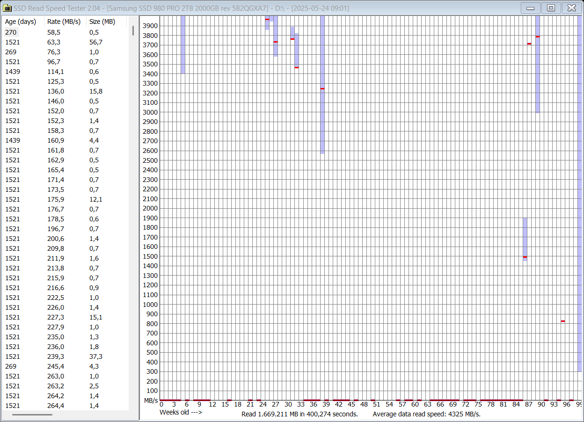Screen dimensions: 584x422
Task: Maximize the SSD Read Speed Tester window
Action: click(551, 8)
